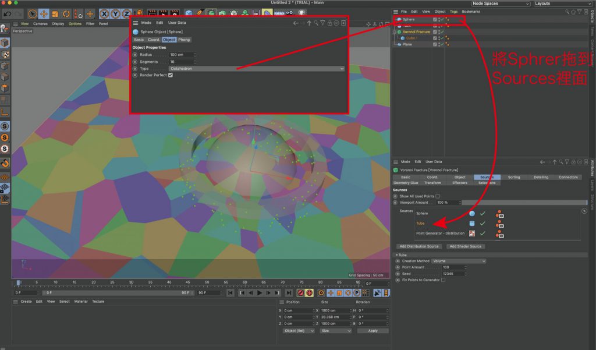Screen dimensions: 596x350
Task: Enable Show All Used Points checkbox
Action: 438,196
